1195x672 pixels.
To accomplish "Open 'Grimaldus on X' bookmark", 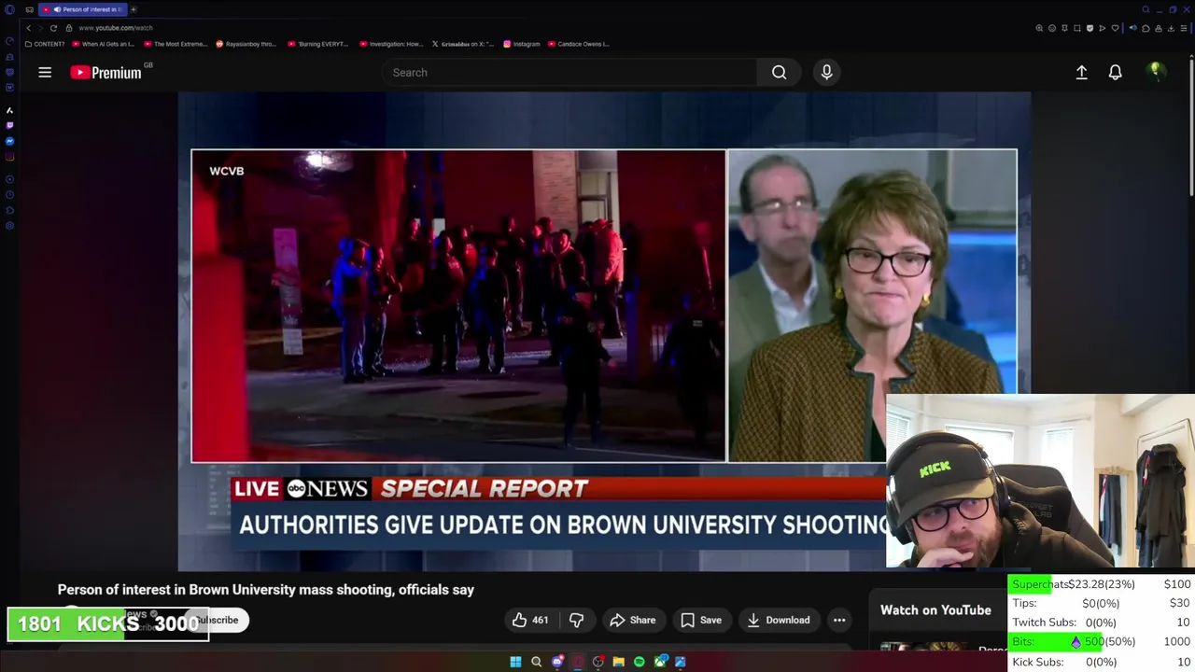I will 463,44.
